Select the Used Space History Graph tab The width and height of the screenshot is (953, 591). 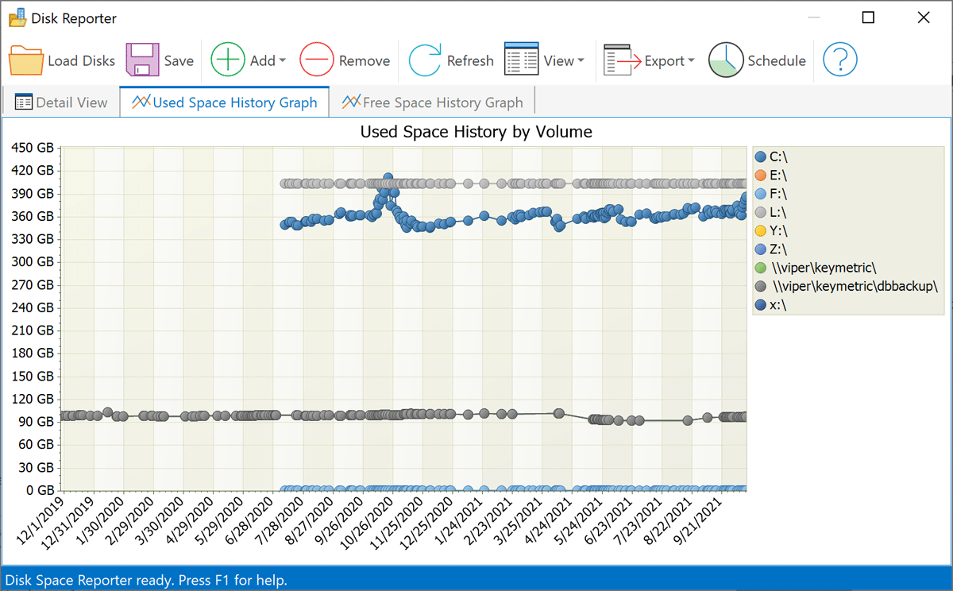coord(224,102)
